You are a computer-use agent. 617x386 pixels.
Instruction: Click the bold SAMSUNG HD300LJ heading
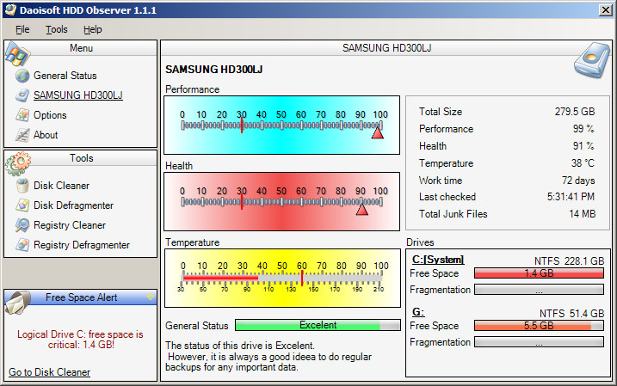point(213,69)
